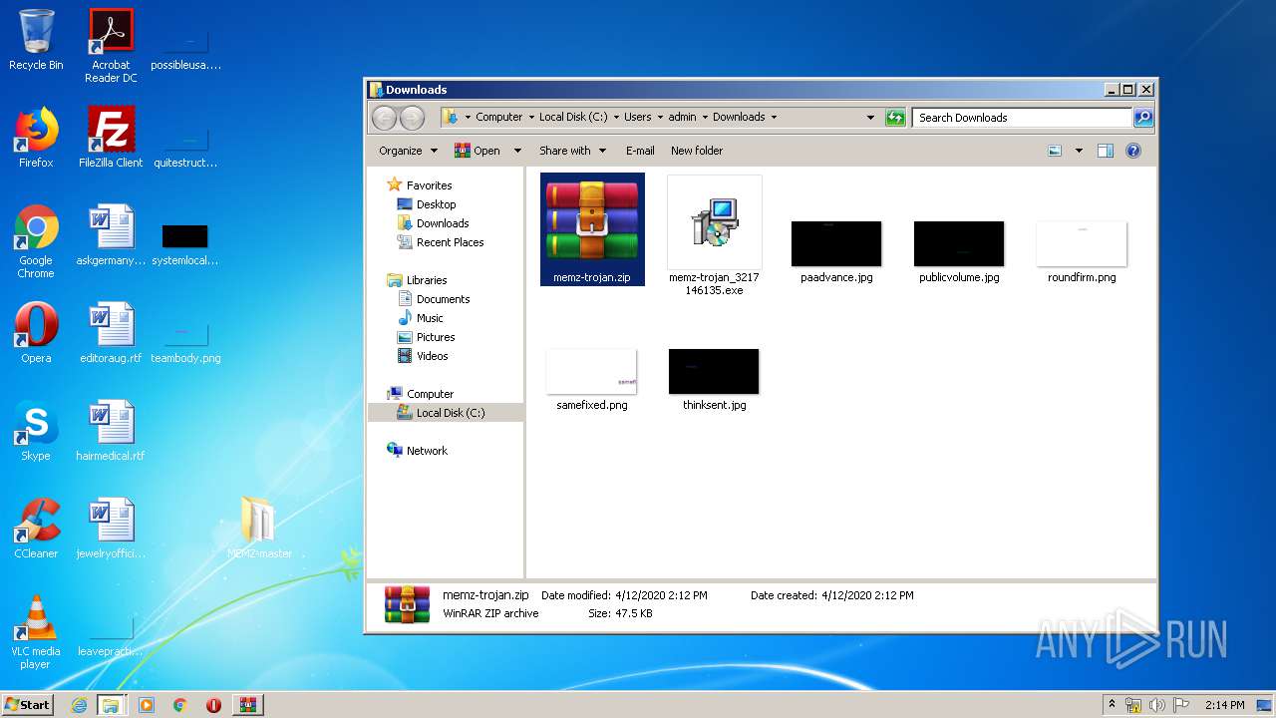Refresh the Downloads folder view

(895, 118)
